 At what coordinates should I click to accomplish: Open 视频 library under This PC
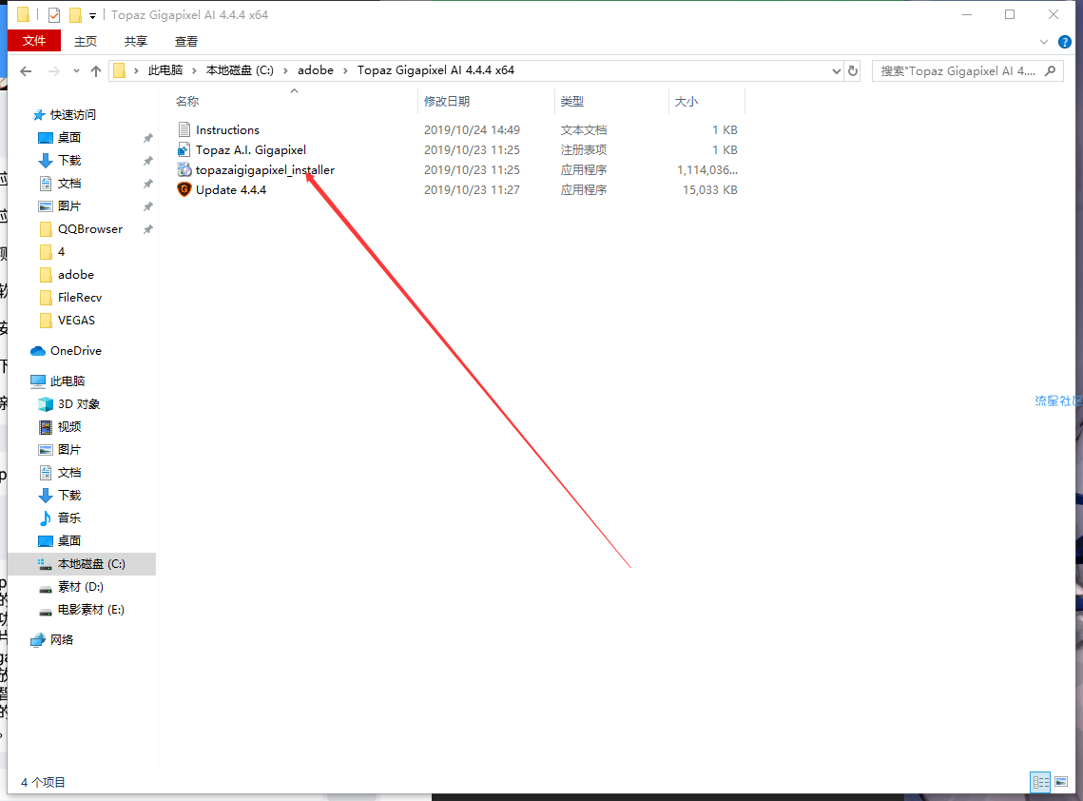point(69,426)
